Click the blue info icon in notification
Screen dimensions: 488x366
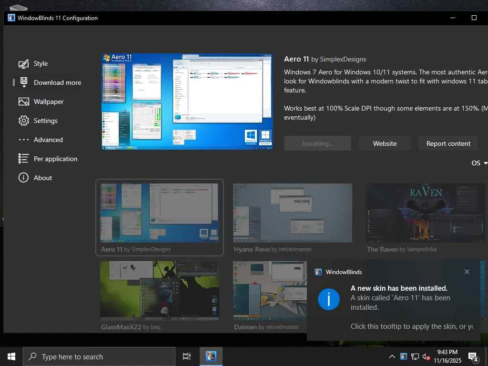(329, 299)
